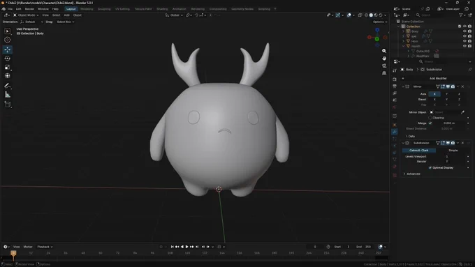Screen dimensions: 475x267
Task: Select the Select Box tool in toolbar
Action: pyautogui.click(x=7, y=31)
